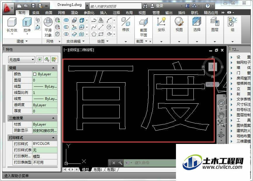This screenshot has height=181, width=253.
Task: Expand the 建模 panel dropdown
Action: pyautogui.click(x=22, y=41)
